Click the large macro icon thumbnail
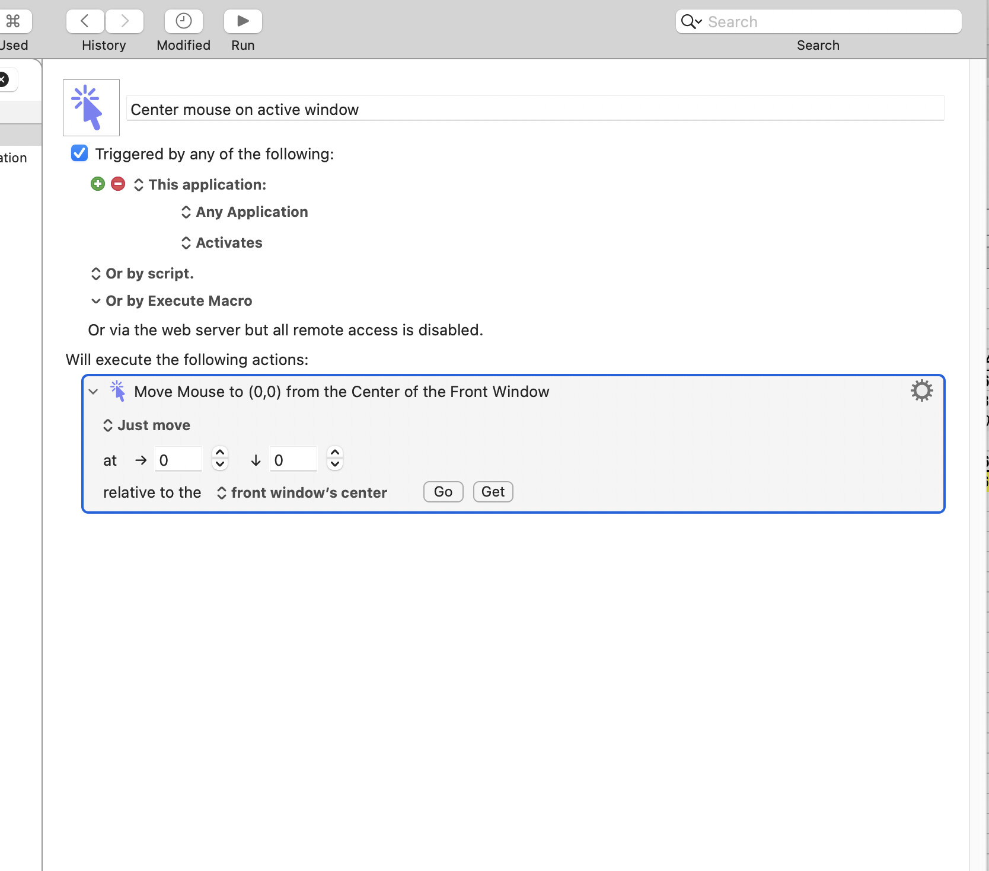989x871 pixels. [x=91, y=108]
